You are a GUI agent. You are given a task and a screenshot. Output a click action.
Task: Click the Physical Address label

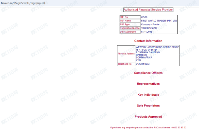(x=126, y=54)
